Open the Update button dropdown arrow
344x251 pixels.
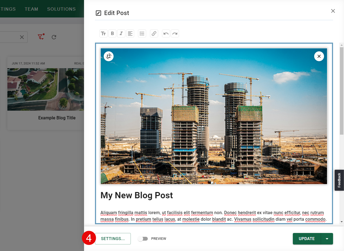pyautogui.click(x=327, y=239)
